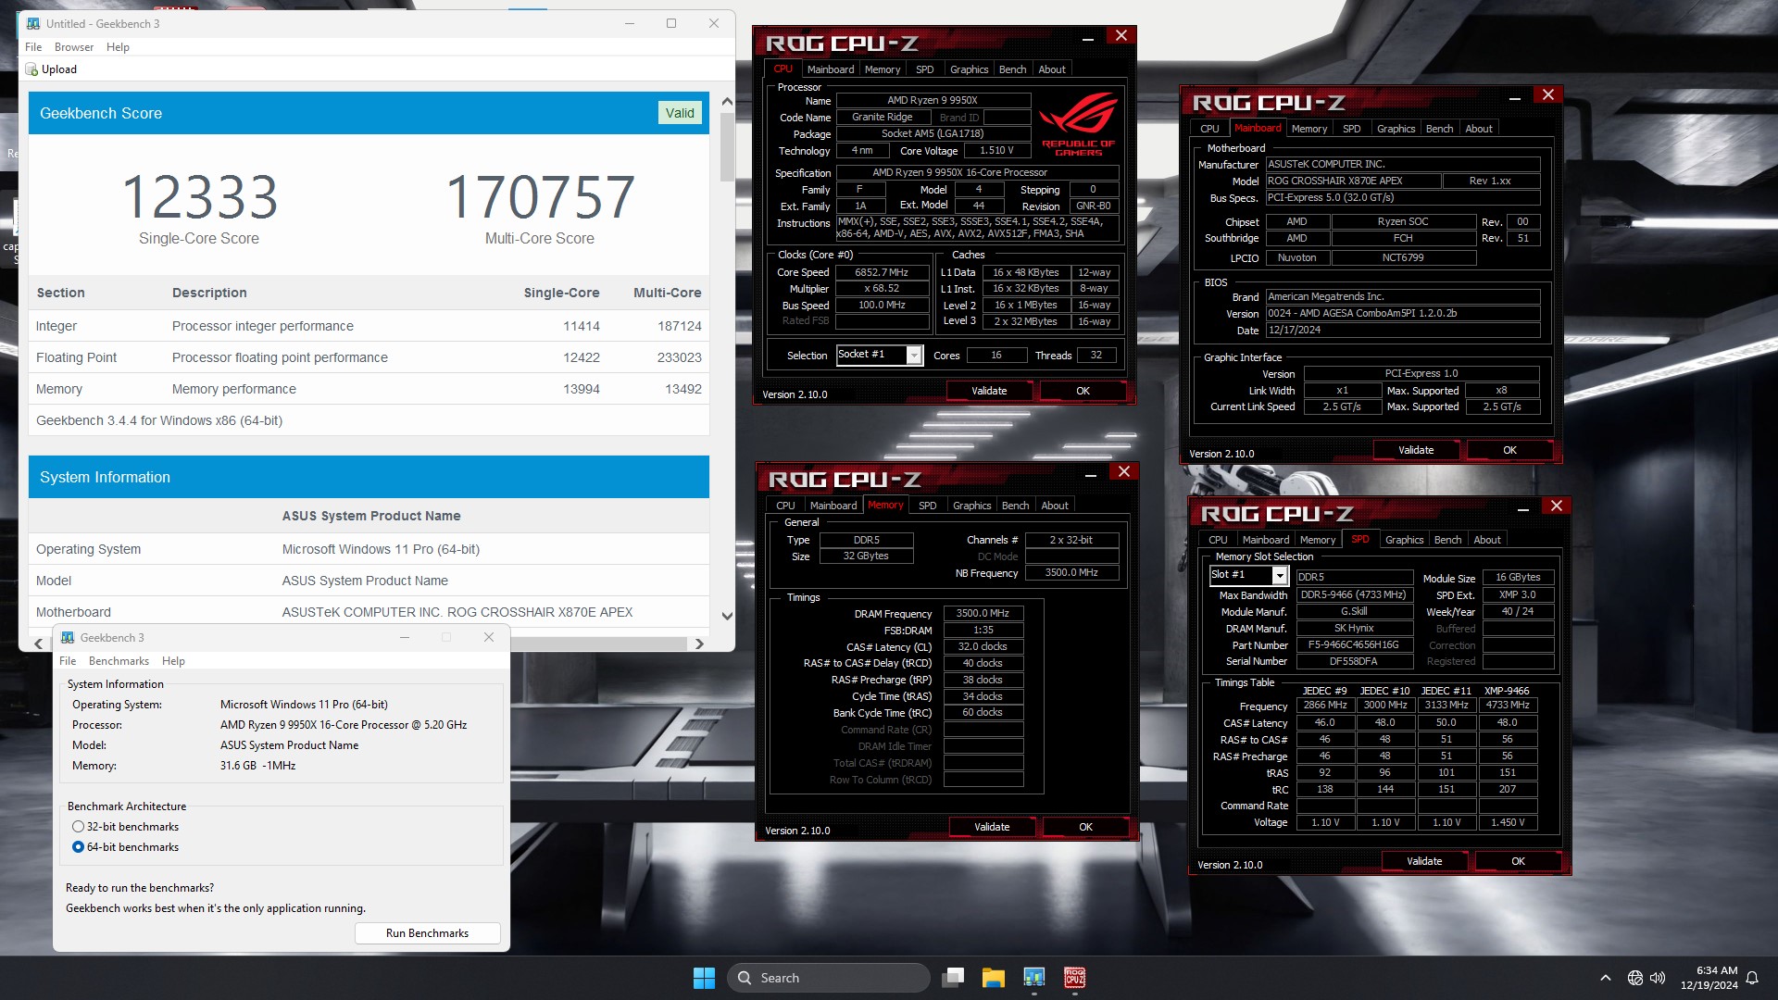
Task: Minimize the SPD CPU-Z window
Action: [1523, 508]
